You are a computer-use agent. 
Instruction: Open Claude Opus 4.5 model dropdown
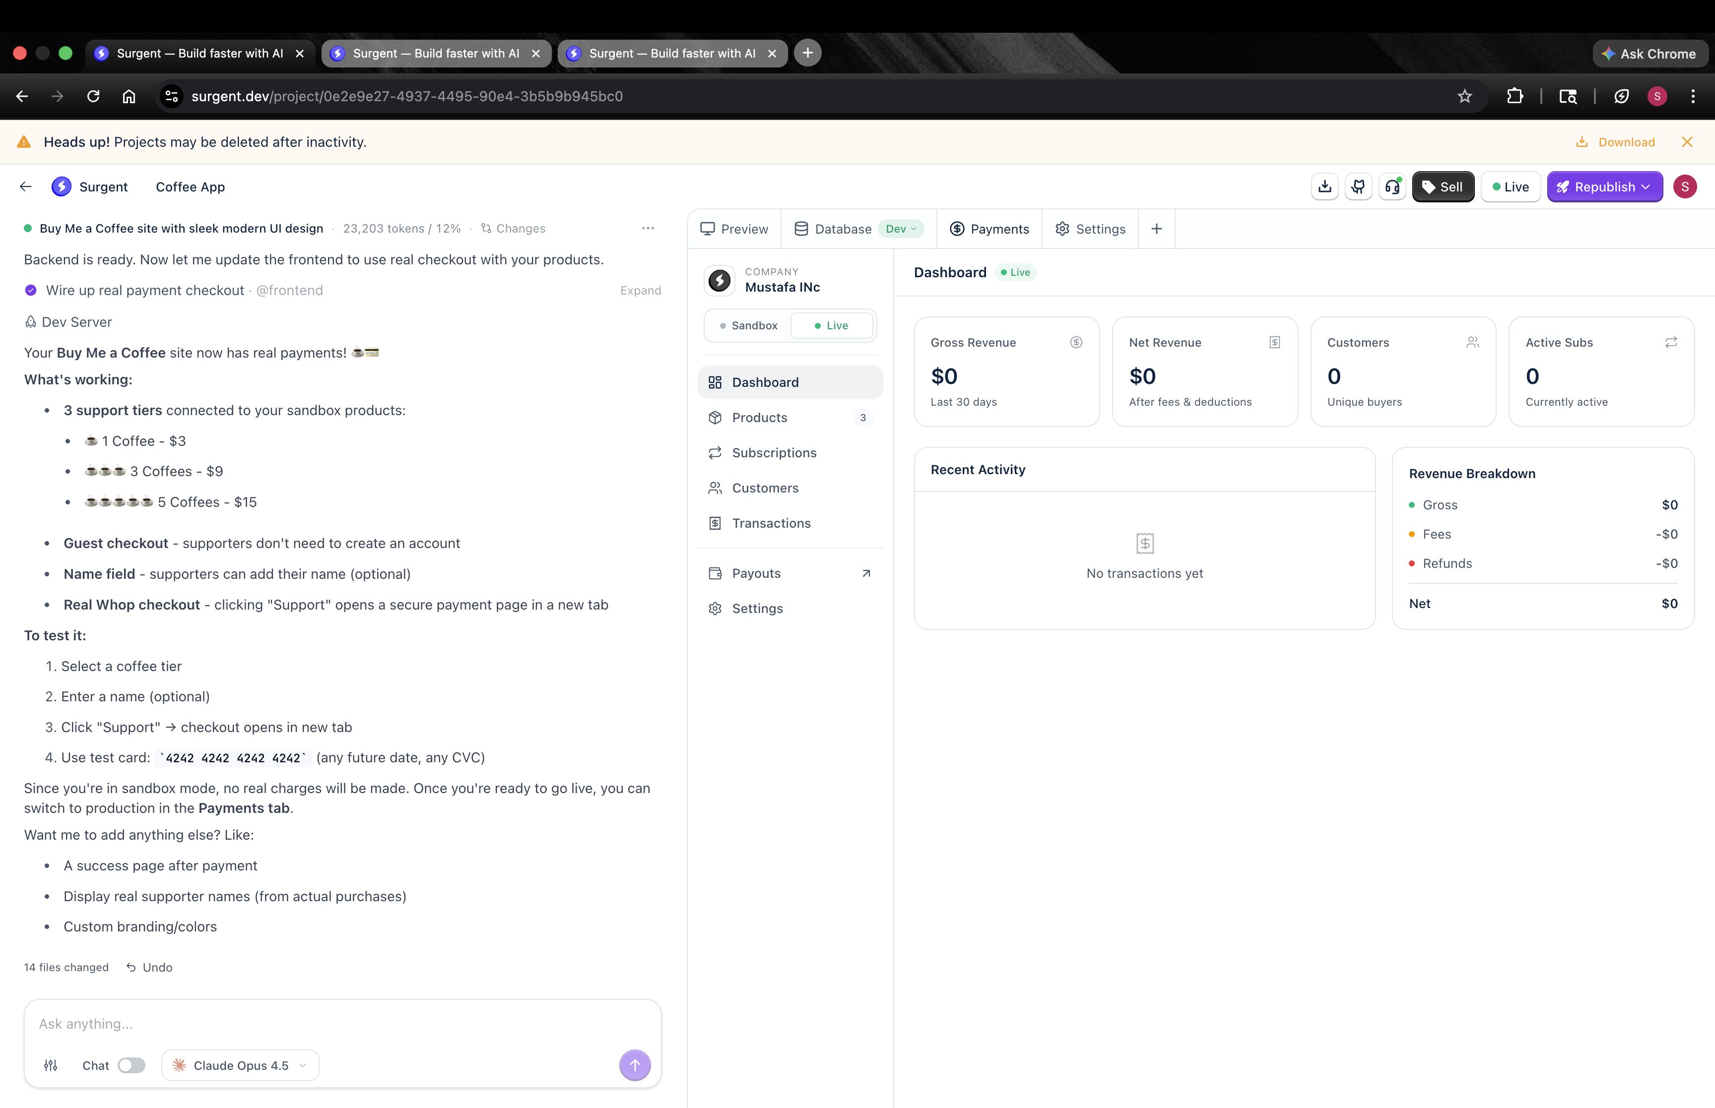pyautogui.click(x=240, y=1065)
